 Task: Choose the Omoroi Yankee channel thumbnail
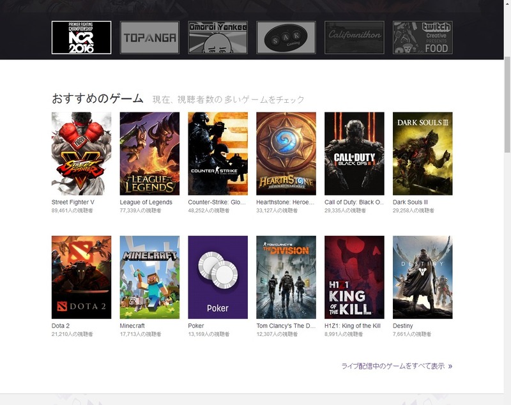pyautogui.click(x=218, y=38)
